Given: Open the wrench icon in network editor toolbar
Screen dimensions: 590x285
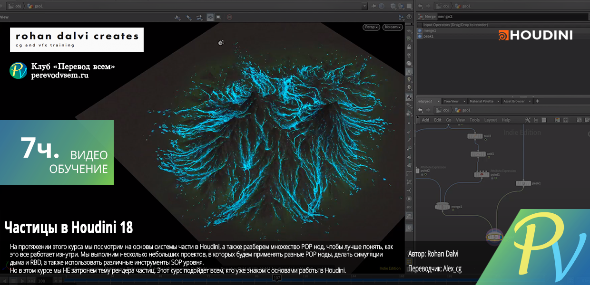Looking at the screenshot, I should [x=527, y=120].
